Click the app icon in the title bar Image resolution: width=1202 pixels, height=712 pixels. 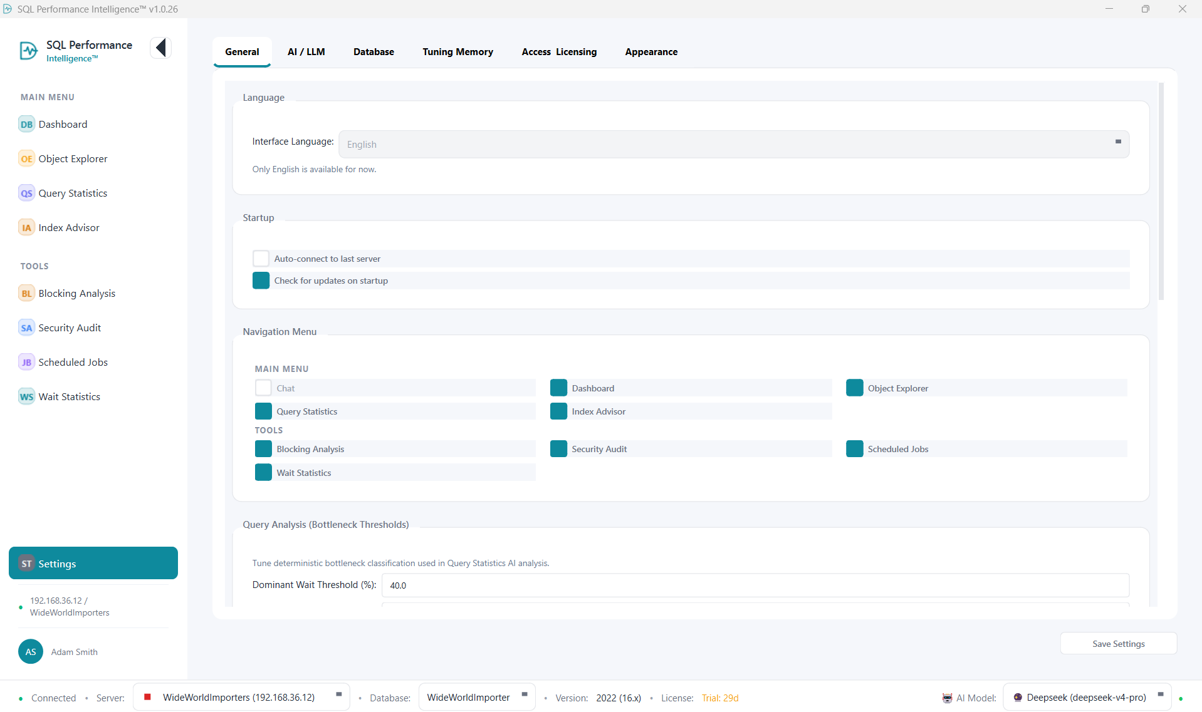click(x=8, y=9)
